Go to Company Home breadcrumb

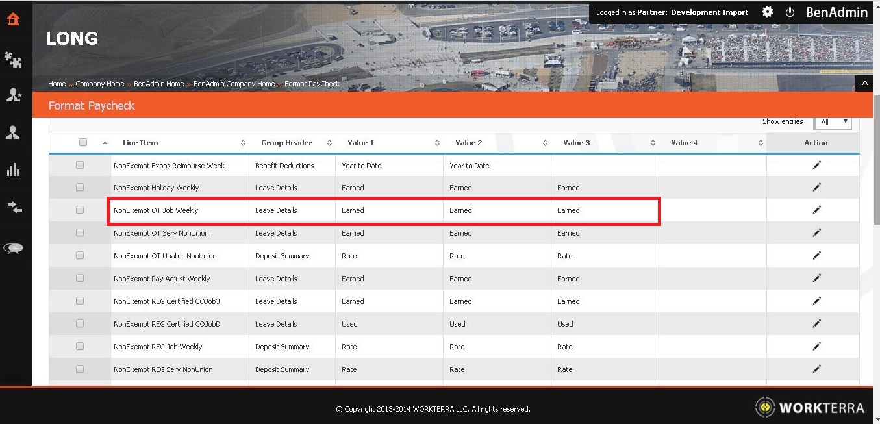click(99, 84)
